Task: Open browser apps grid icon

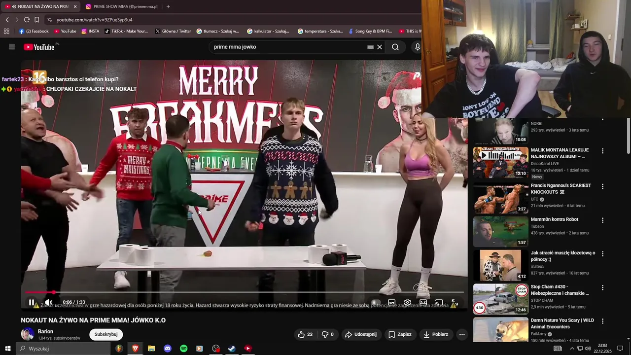Action: click(6, 31)
